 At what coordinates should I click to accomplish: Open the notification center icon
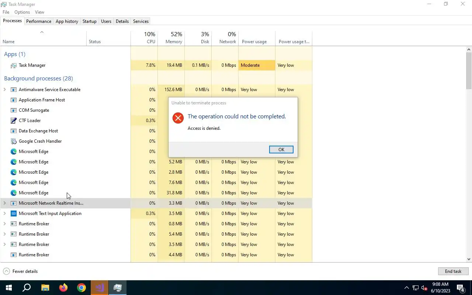click(461, 288)
